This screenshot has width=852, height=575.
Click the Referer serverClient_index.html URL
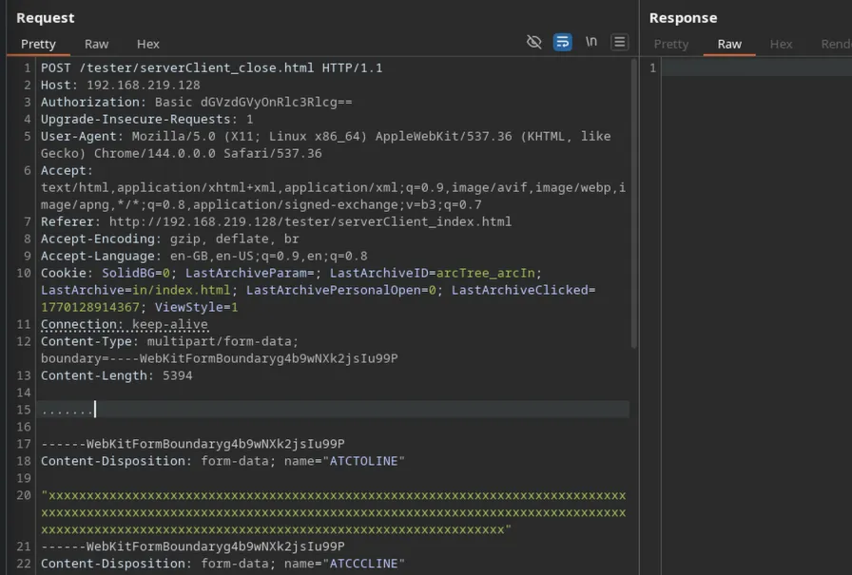310,221
